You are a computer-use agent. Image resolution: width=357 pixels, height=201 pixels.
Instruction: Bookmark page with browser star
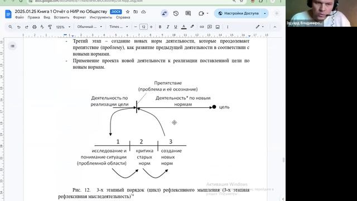(x=242, y=1)
